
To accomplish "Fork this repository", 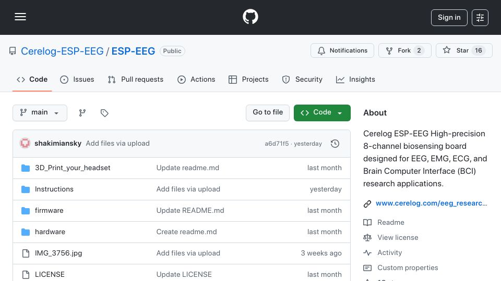I will coord(405,50).
